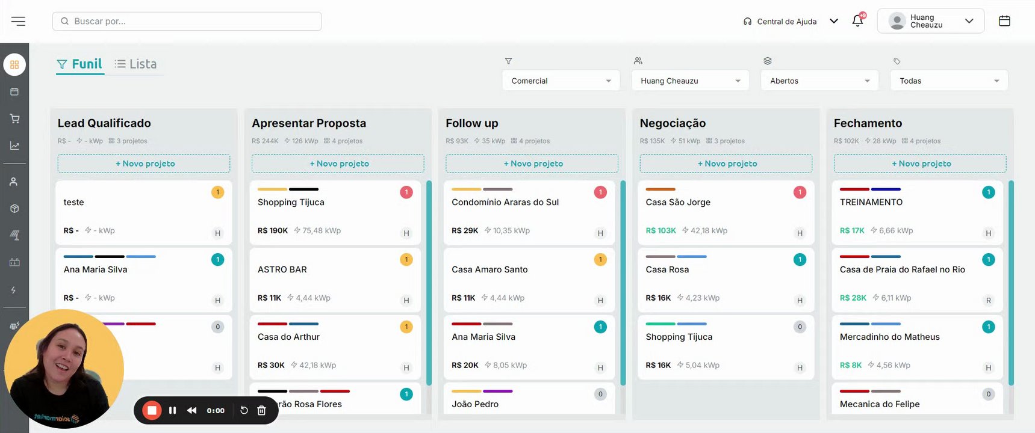Stop the screen recording with the red button

pos(152,410)
